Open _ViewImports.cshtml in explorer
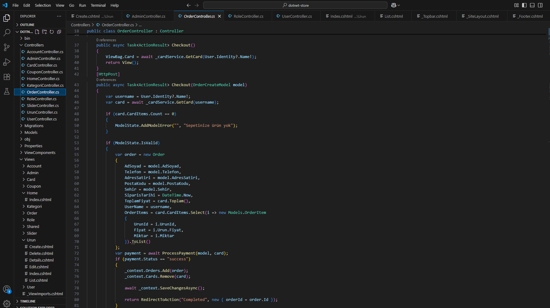 (40, 294)
